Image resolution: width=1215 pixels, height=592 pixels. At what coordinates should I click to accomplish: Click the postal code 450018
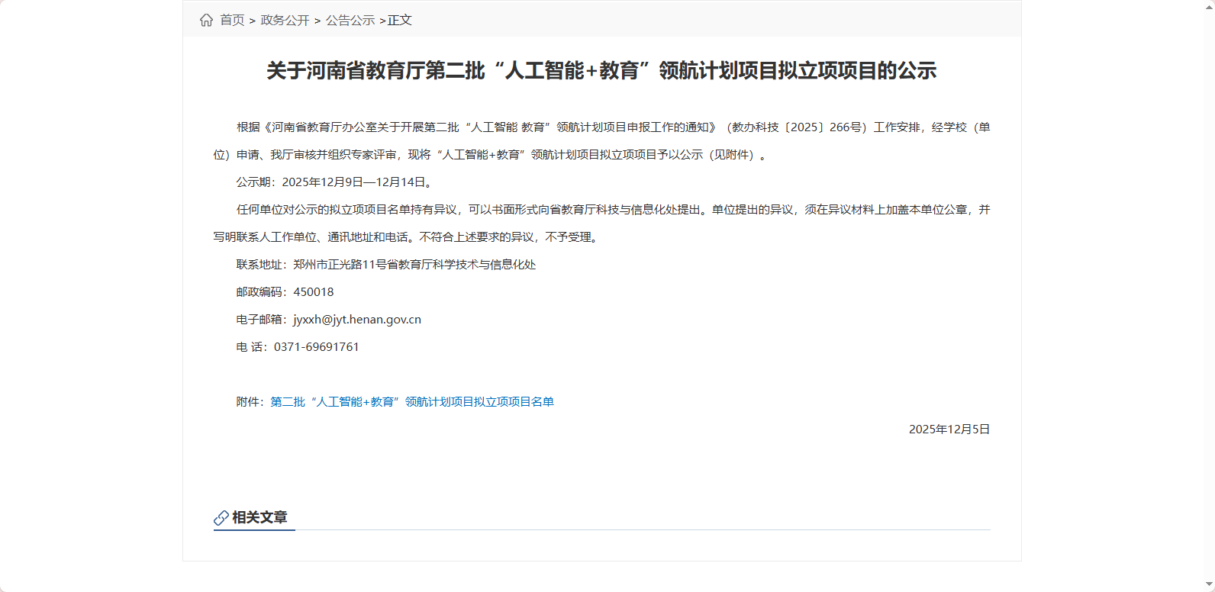coord(313,292)
